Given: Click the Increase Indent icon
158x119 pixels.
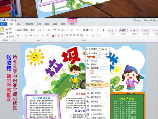Looking at the screenshot, I should 87,30.
